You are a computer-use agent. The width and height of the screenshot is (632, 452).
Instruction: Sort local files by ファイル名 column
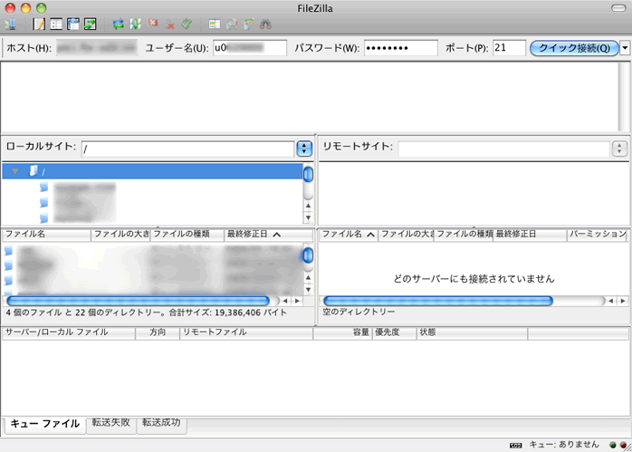(47, 235)
